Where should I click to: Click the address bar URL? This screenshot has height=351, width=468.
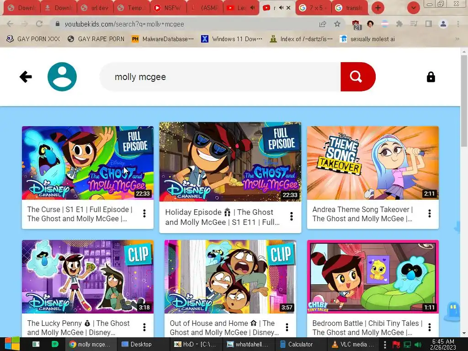(x=124, y=24)
